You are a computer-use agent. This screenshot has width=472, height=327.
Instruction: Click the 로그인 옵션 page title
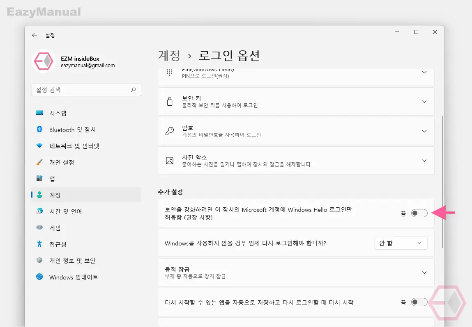coord(229,55)
